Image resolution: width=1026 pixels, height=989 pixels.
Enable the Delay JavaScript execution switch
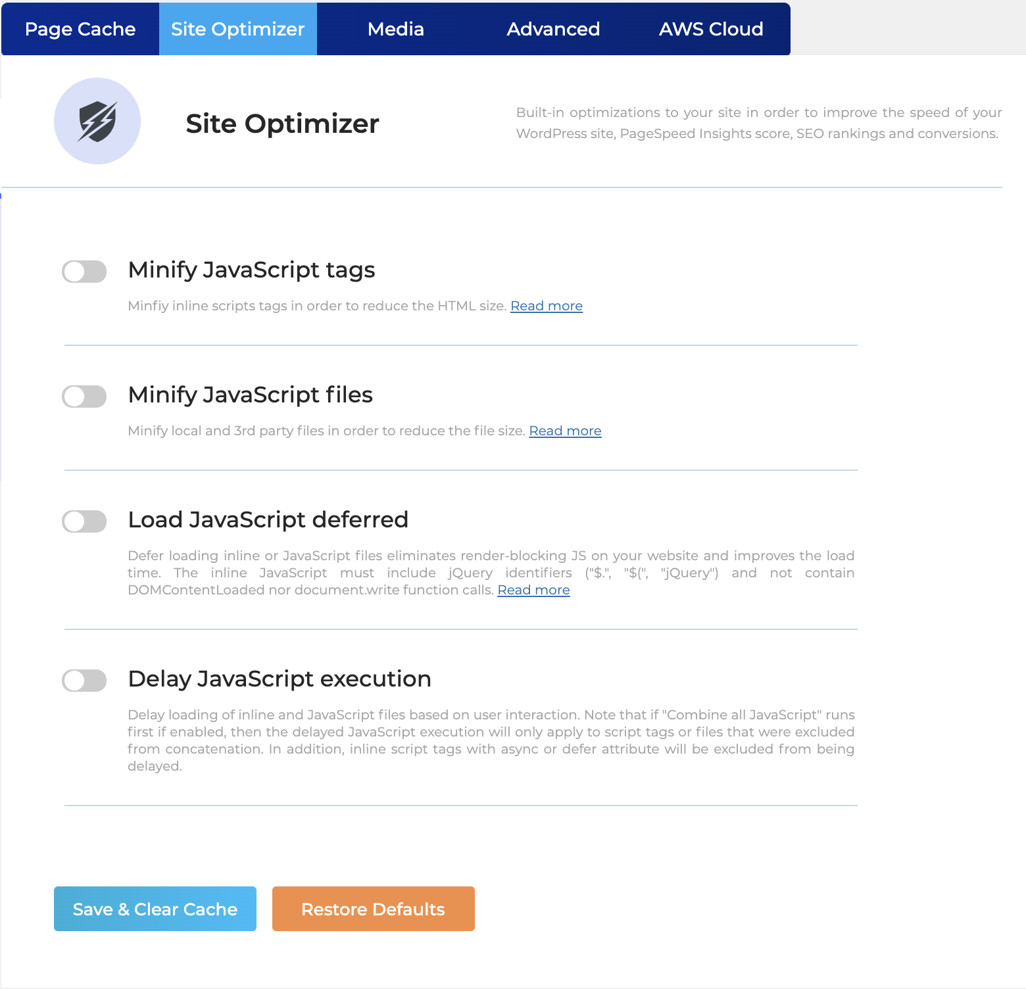pyautogui.click(x=84, y=681)
